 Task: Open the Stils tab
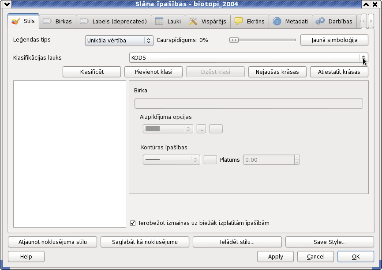(23, 21)
